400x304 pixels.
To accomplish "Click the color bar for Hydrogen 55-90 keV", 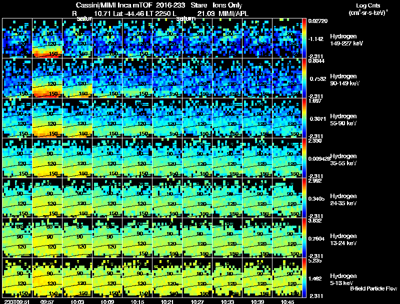I will (x=304, y=118).
